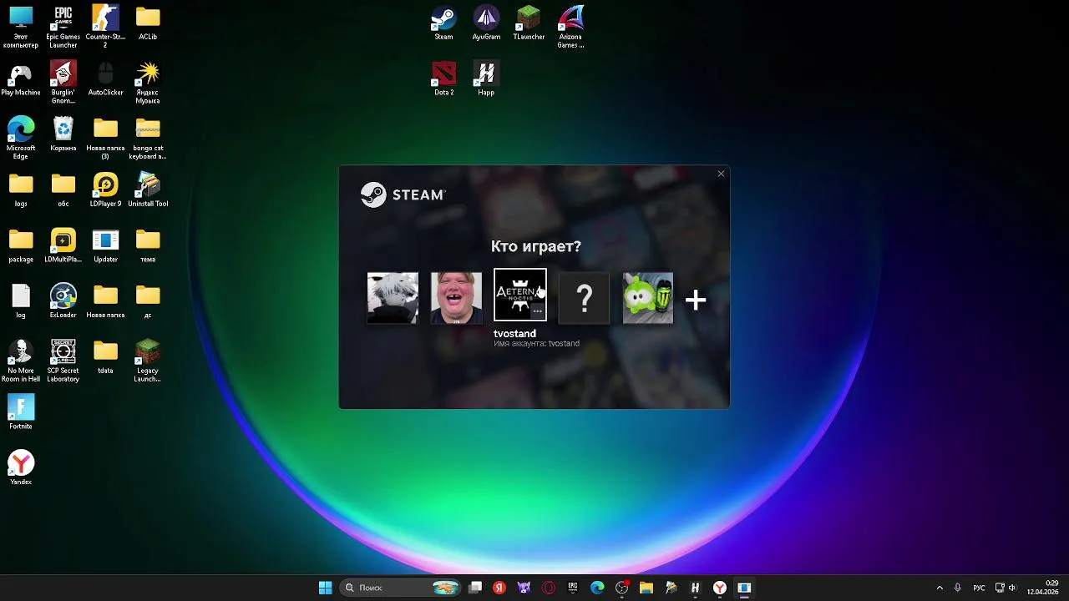Show hidden system tray icons

pos(940,588)
